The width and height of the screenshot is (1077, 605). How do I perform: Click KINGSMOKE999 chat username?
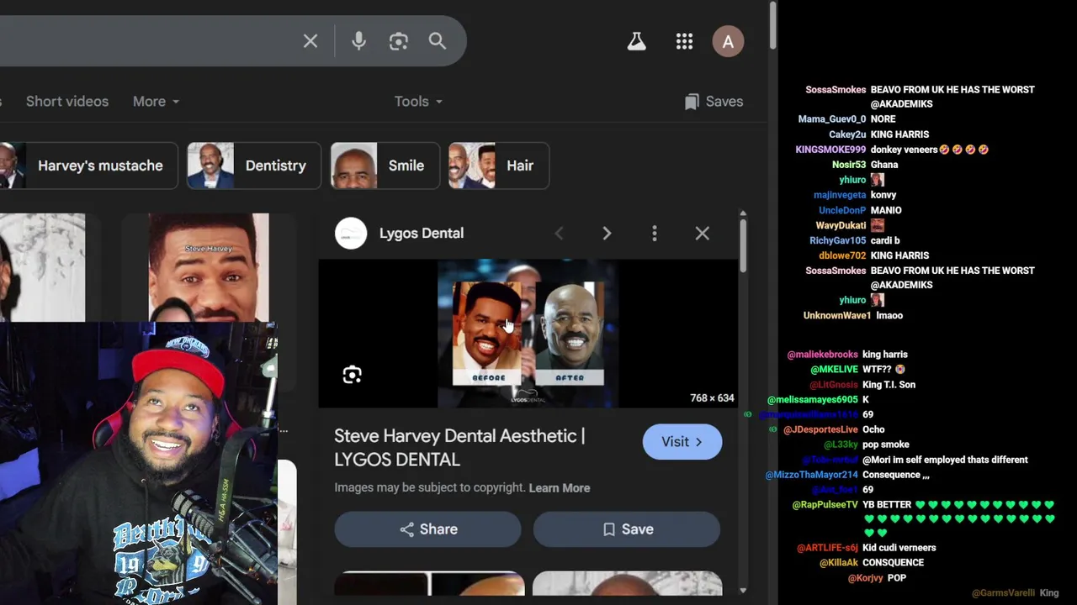coord(830,150)
